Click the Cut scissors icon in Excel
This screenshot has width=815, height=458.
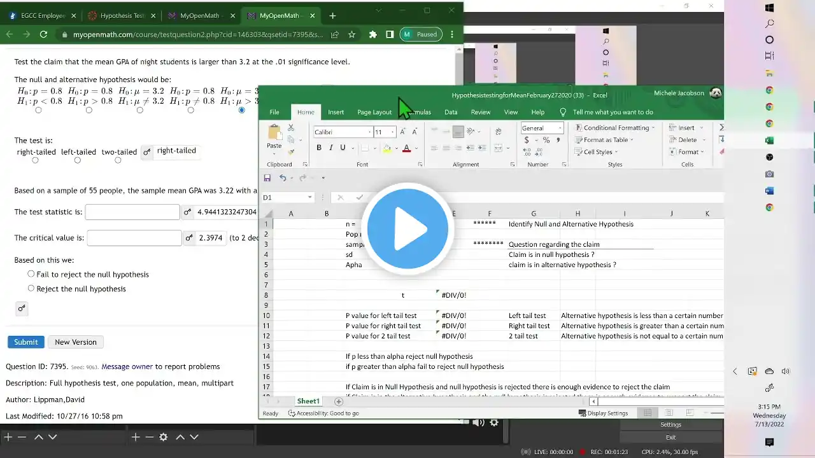coord(291,128)
